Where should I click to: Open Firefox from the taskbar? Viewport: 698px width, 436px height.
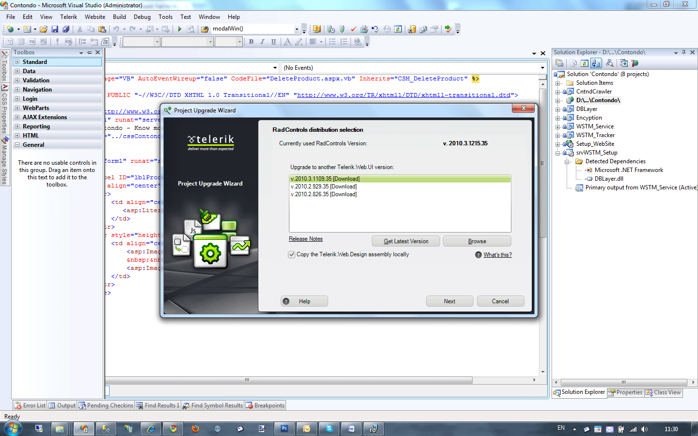coord(195,429)
